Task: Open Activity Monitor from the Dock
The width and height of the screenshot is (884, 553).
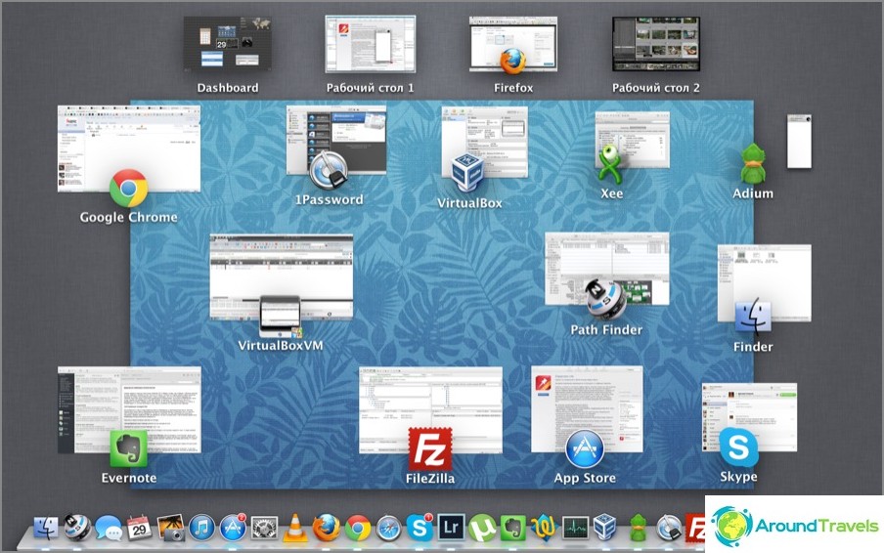Action: pos(575,529)
